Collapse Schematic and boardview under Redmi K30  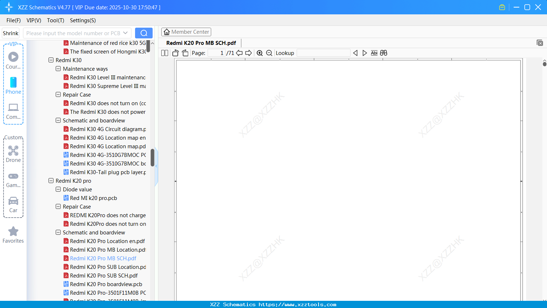tap(58, 120)
